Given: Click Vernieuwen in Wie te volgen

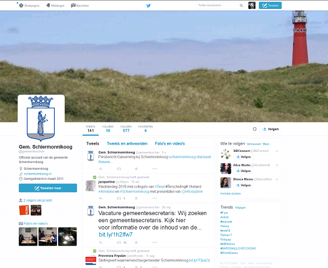Looking at the screenshot, I should pos(254,144).
